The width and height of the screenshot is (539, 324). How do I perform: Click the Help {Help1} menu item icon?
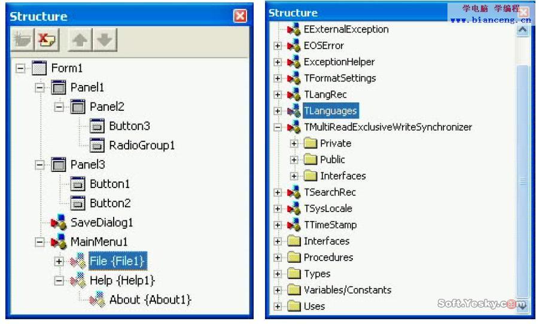click(x=78, y=280)
